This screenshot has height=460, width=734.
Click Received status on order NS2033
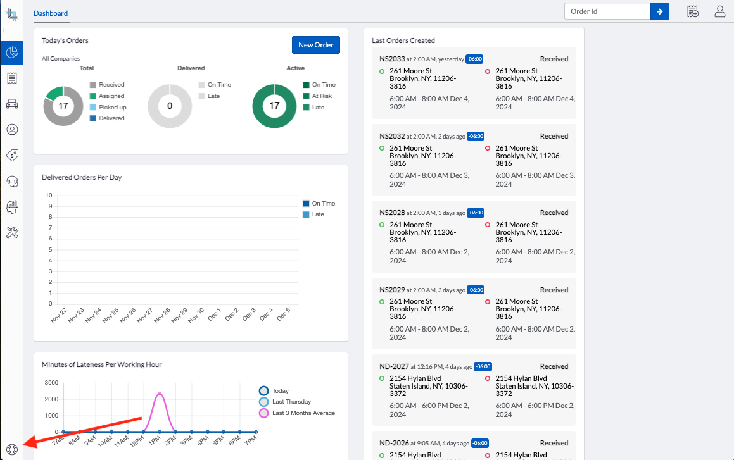(554, 59)
